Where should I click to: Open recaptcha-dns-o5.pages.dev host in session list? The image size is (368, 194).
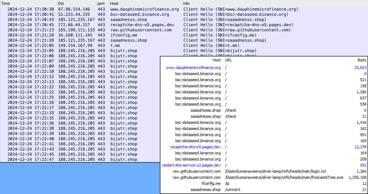point(195,147)
